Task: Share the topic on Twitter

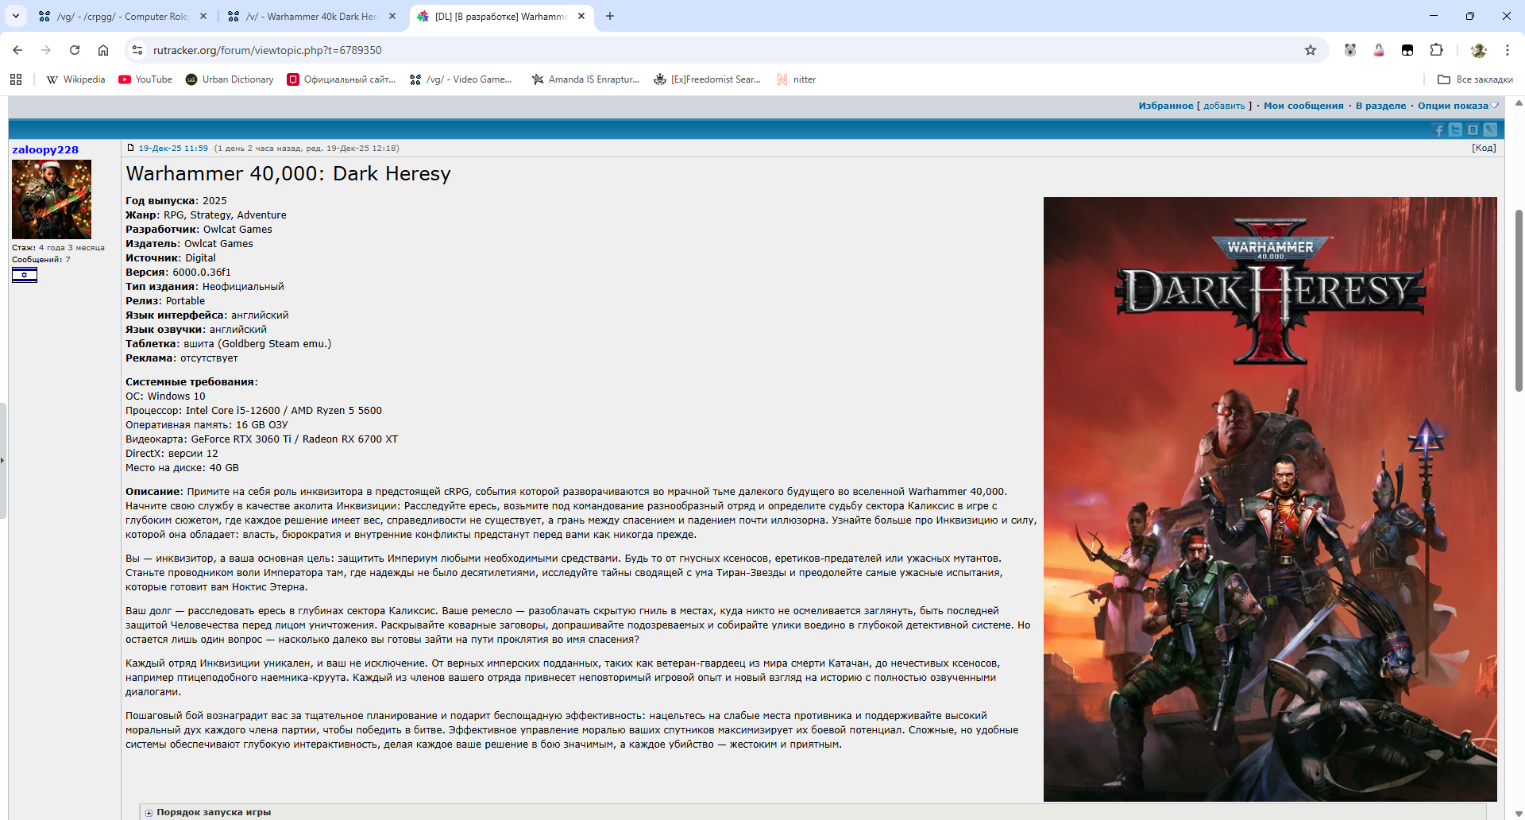Action: pos(1455,130)
